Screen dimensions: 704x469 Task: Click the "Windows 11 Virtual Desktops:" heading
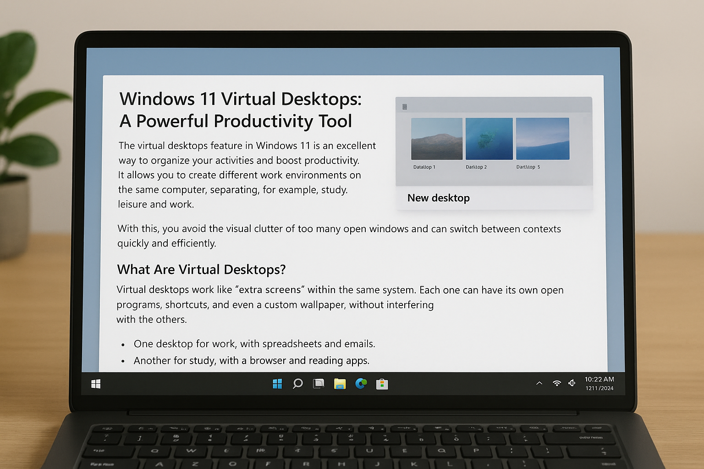[241, 99]
